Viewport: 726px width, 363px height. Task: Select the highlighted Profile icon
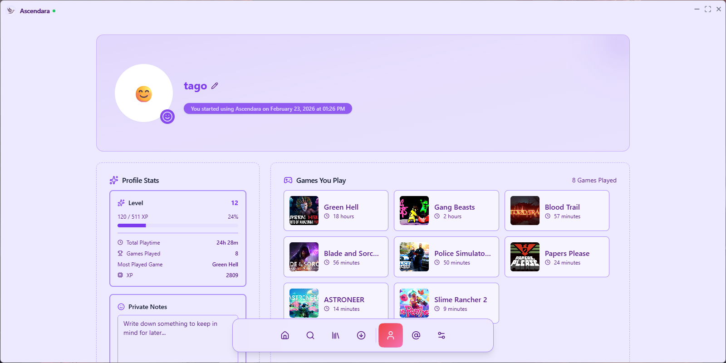(x=390, y=335)
